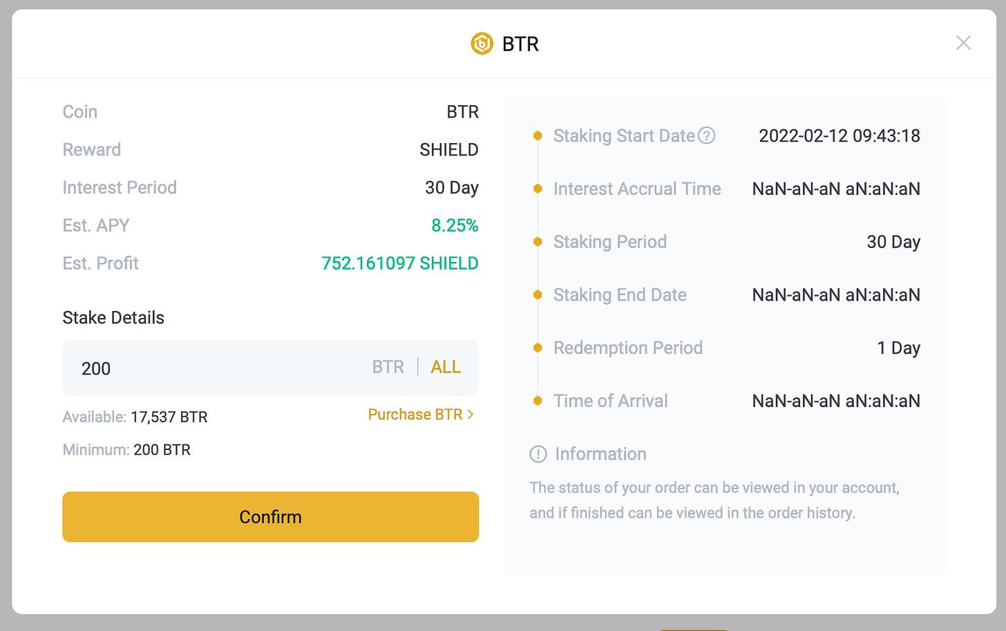Click the Available 17,537 BTR balance text
The width and height of the screenshot is (1006, 631).
(x=135, y=417)
